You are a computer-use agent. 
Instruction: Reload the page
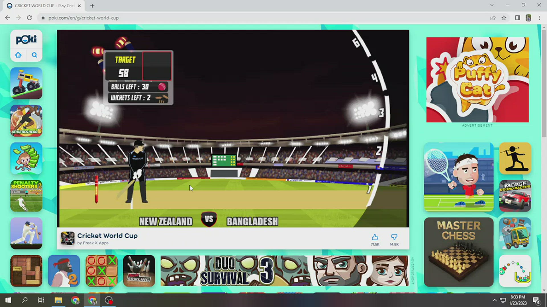(x=29, y=18)
